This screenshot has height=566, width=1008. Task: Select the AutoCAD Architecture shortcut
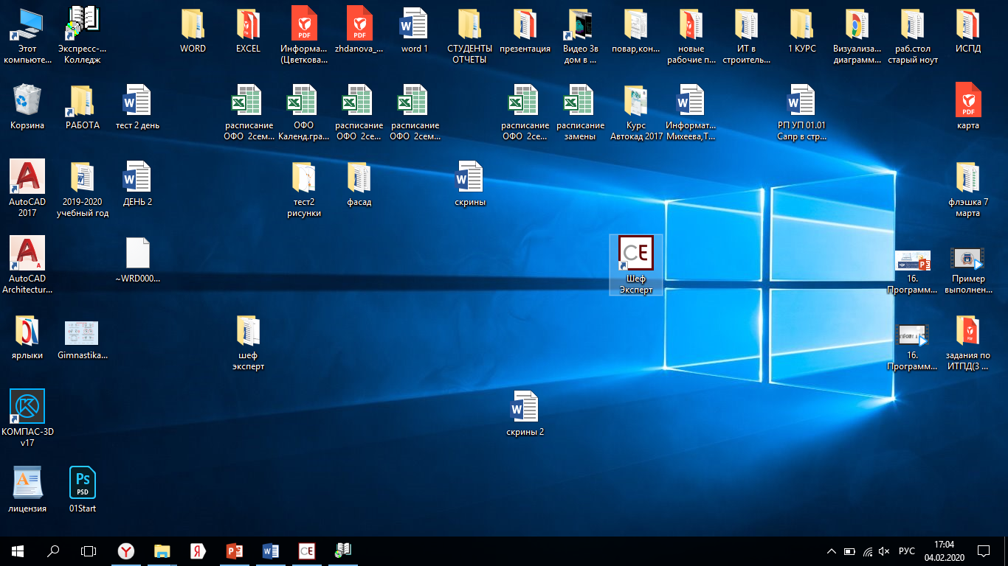coord(27,265)
